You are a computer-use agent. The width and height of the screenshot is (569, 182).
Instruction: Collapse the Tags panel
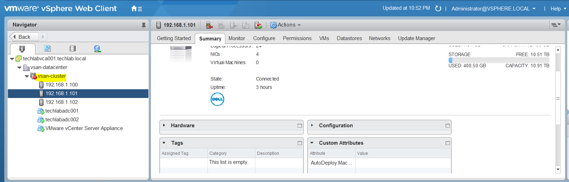click(164, 143)
